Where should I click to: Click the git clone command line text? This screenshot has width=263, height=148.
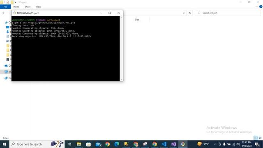(44, 23)
